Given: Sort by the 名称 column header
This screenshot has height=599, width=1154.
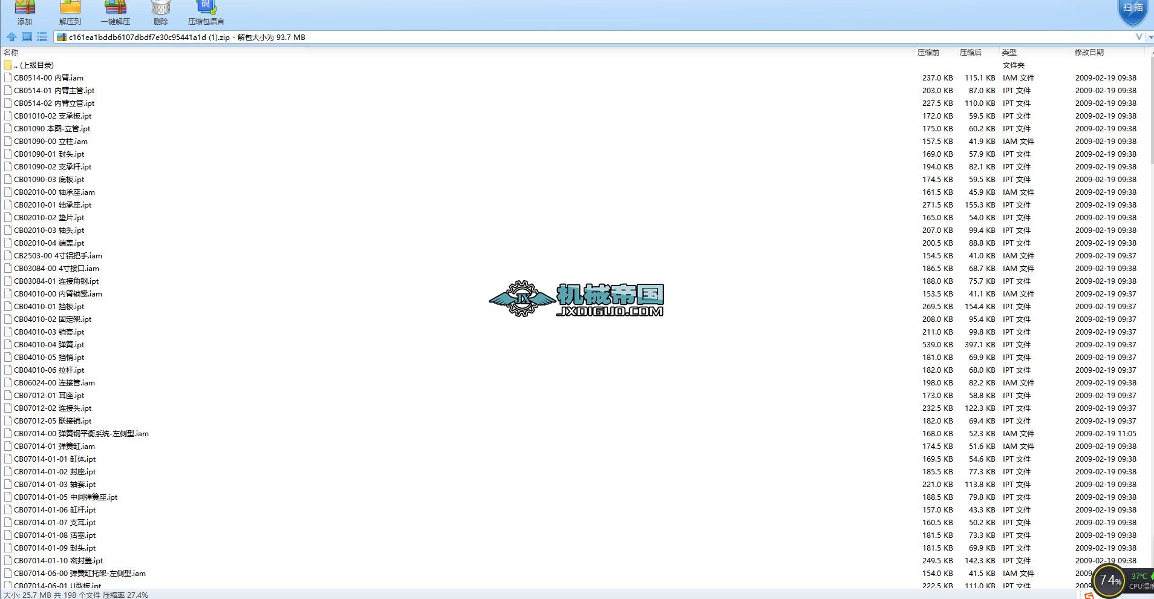Looking at the screenshot, I should pos(11,53).
